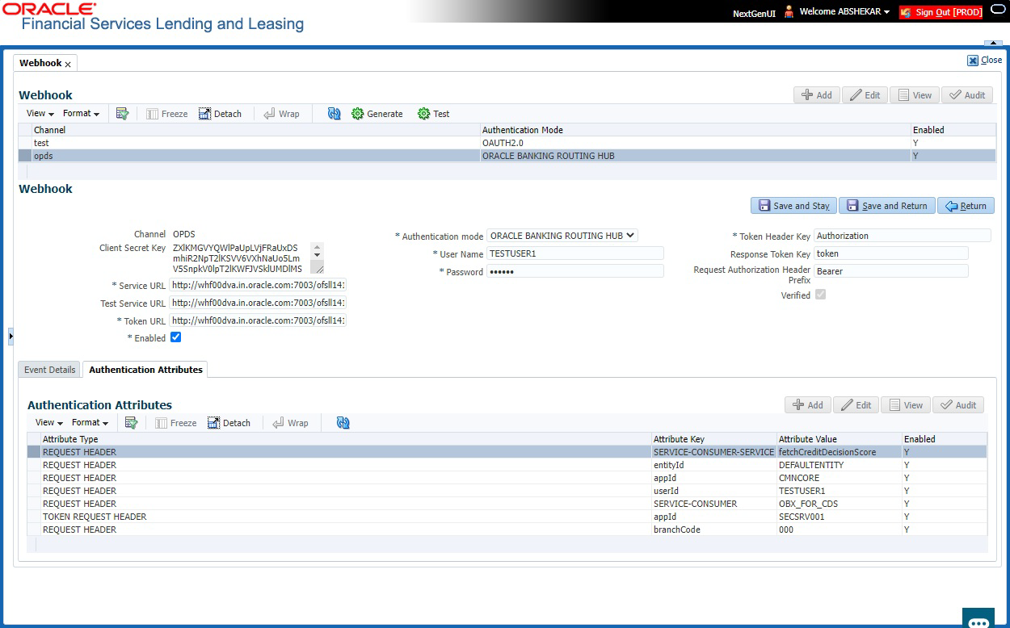The width and height of the screenshot is (1010, 628).
Task: Click Save and Stay
Action: pos(793,206)
